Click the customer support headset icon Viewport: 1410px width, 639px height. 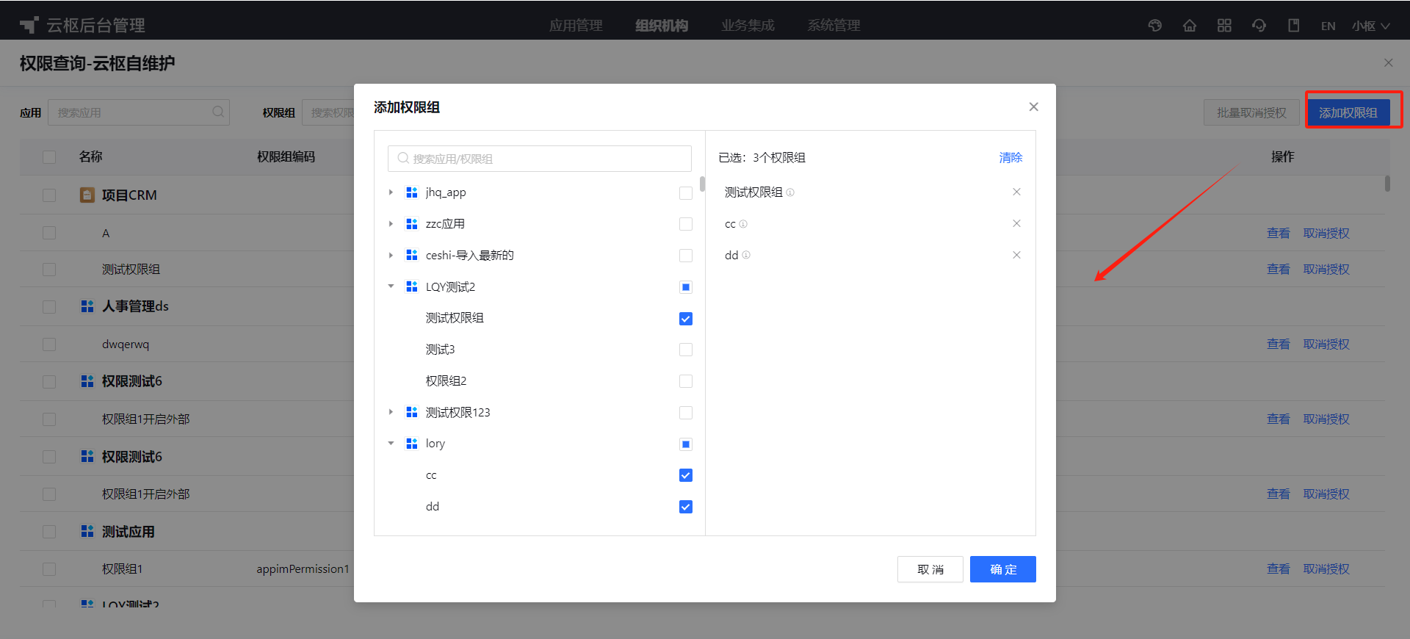[1259, 26]
